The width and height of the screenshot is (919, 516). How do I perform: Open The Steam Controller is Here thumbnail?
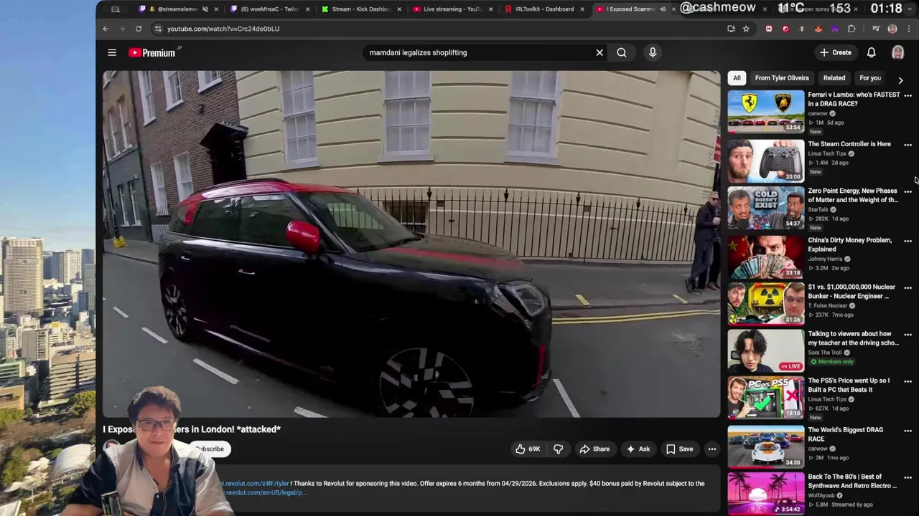[766, 161]
